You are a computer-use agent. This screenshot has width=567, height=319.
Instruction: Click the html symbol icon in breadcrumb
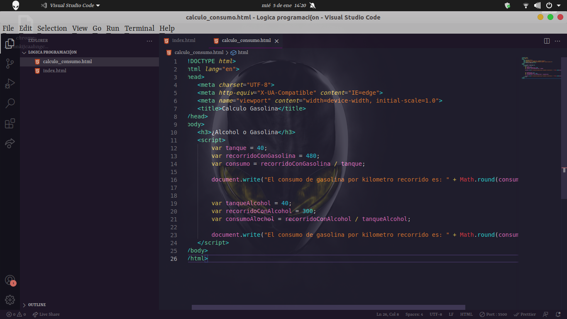[233, 53]
